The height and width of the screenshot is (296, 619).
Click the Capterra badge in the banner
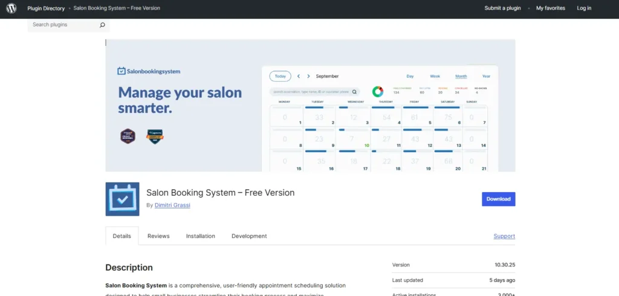(155, 137)
